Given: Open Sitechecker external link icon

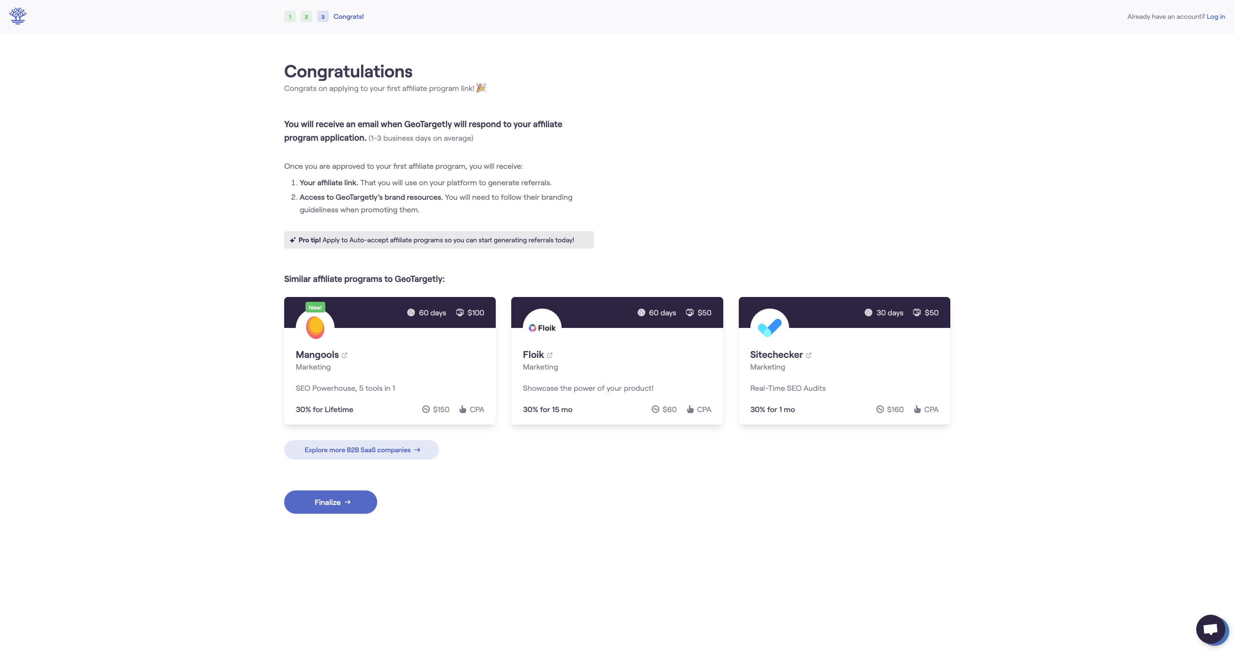Looking at the screenshot, I should pos(808,355).
